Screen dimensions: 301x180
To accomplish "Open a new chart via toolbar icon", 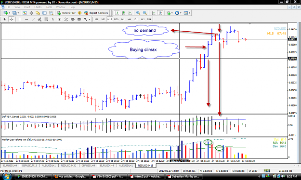I will [x=6, y=13].
